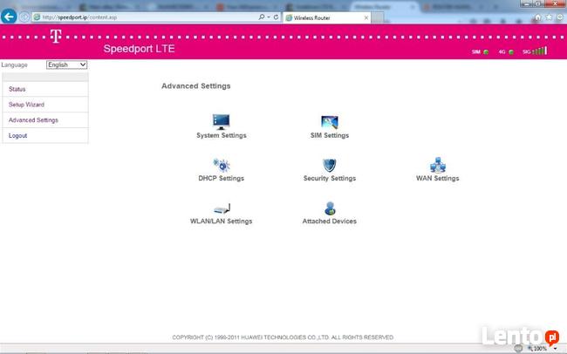Close the Wireless Router tab
The image size is (567, 354).
pyautogui.click(x=366, y=17)
